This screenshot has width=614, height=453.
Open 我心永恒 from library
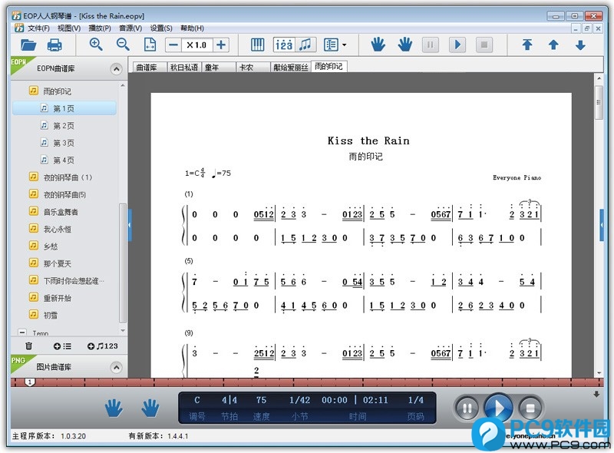click(57, 230)
